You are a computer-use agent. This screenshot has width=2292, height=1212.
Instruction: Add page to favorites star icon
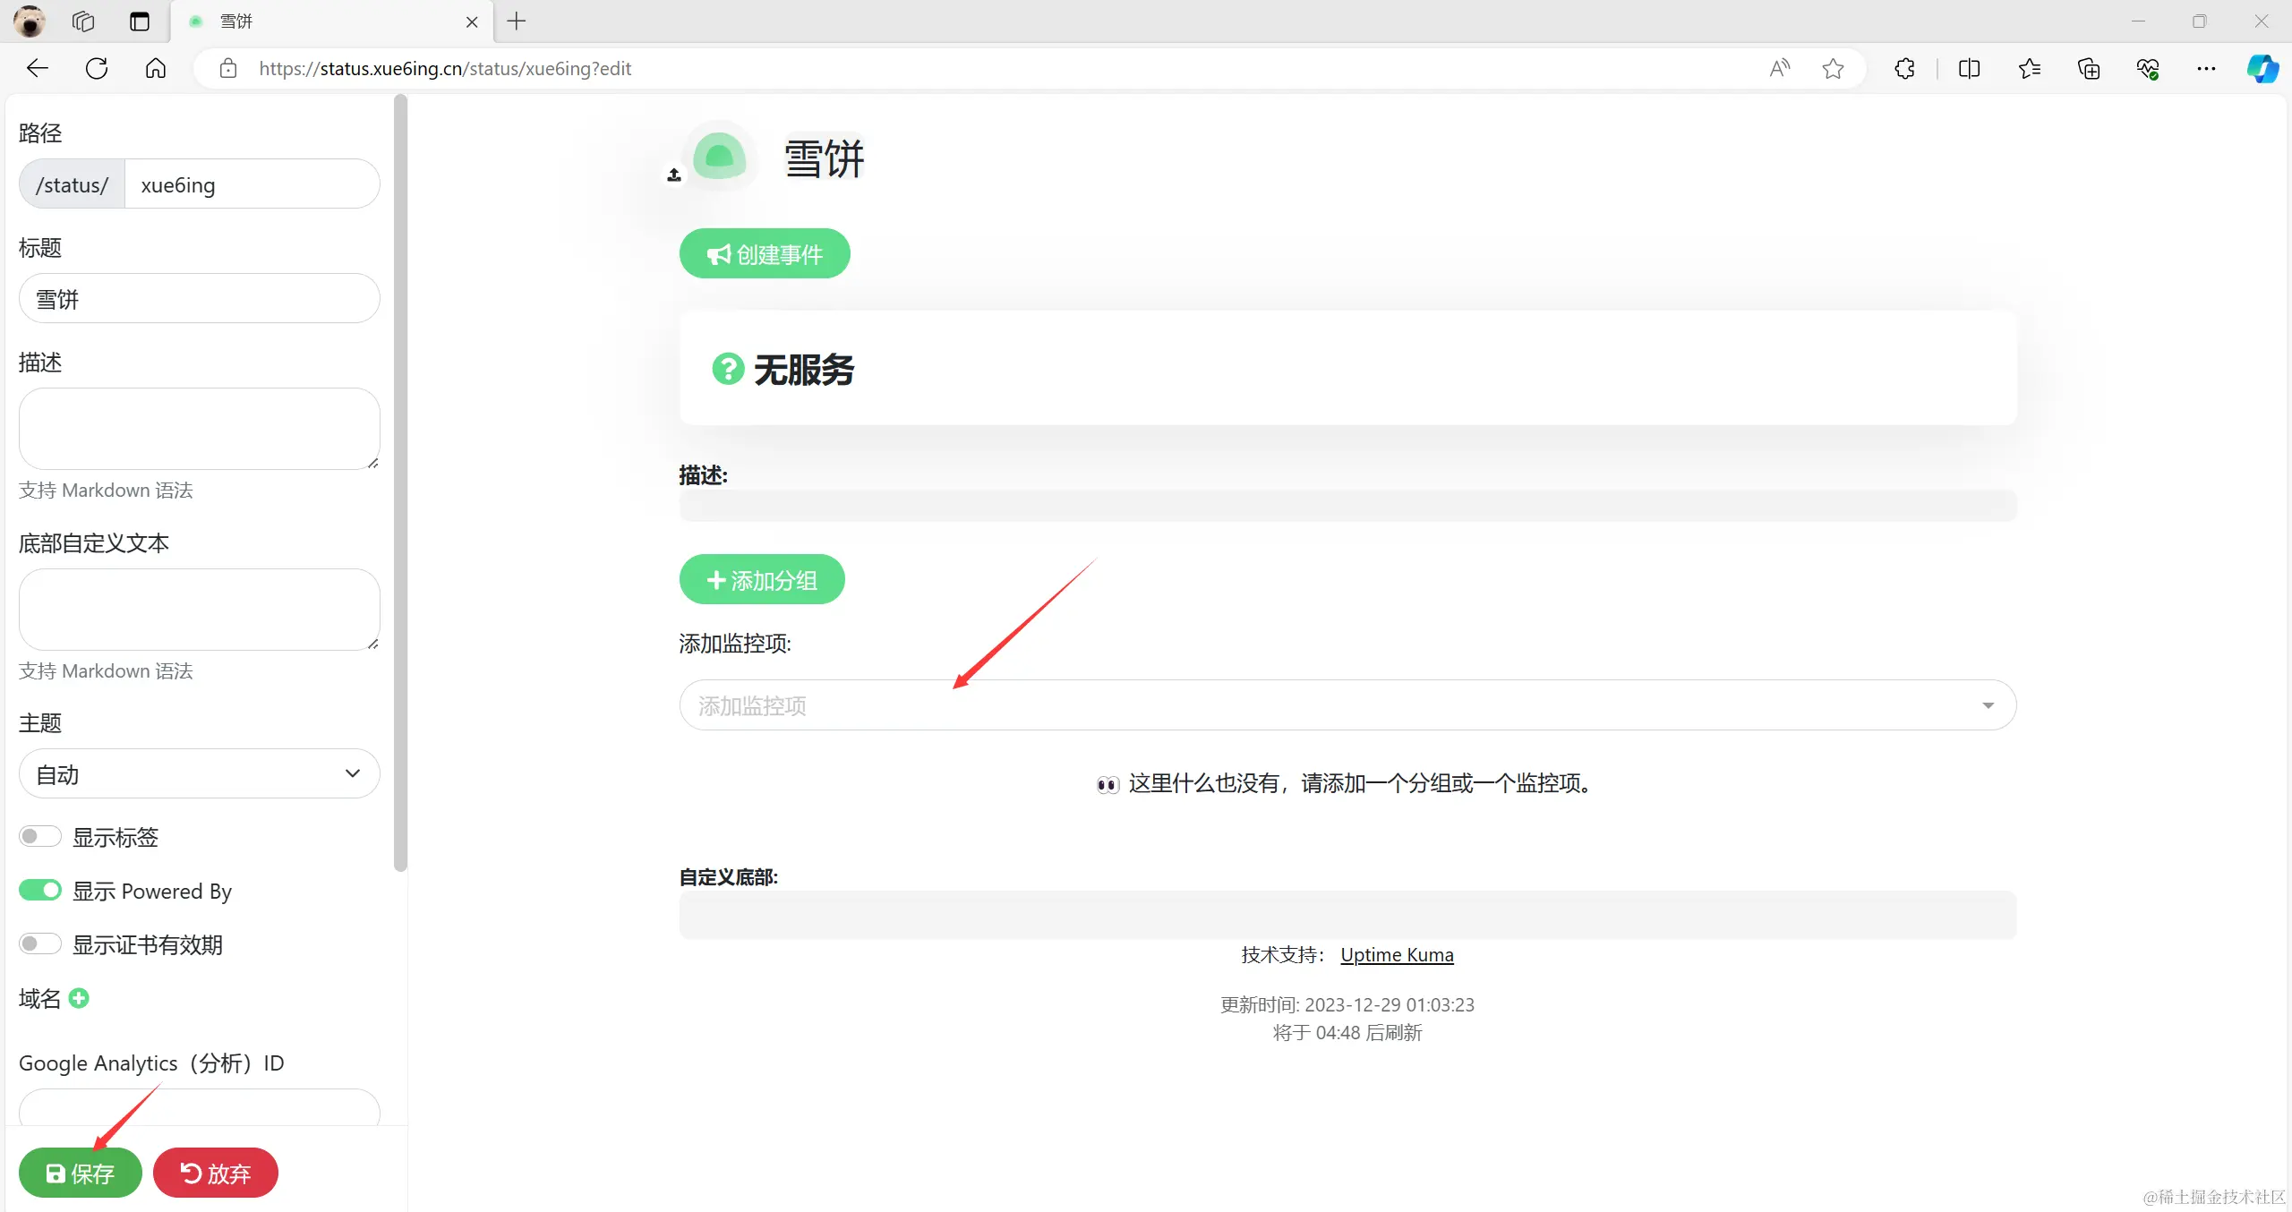coord(1833,68)
